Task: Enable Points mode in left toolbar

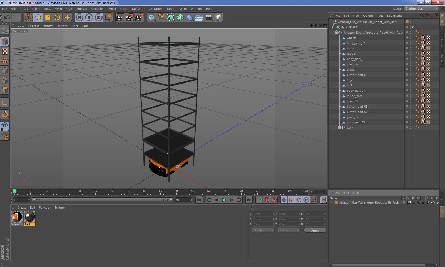Action: (x=5, y=71)
